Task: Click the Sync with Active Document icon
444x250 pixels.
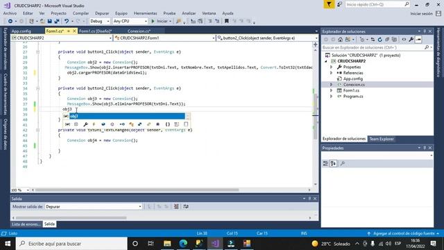Action: coord(373,40)
